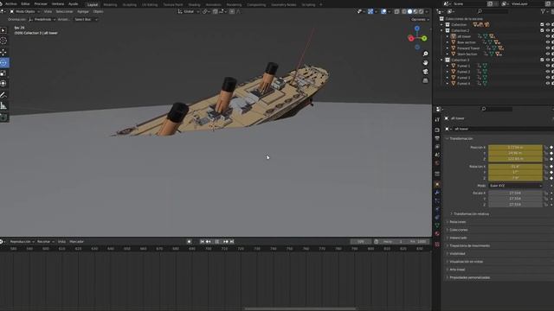Select the Add Cube tool in the left toolbar
This screenshot has width=554, height=311.
3,117
